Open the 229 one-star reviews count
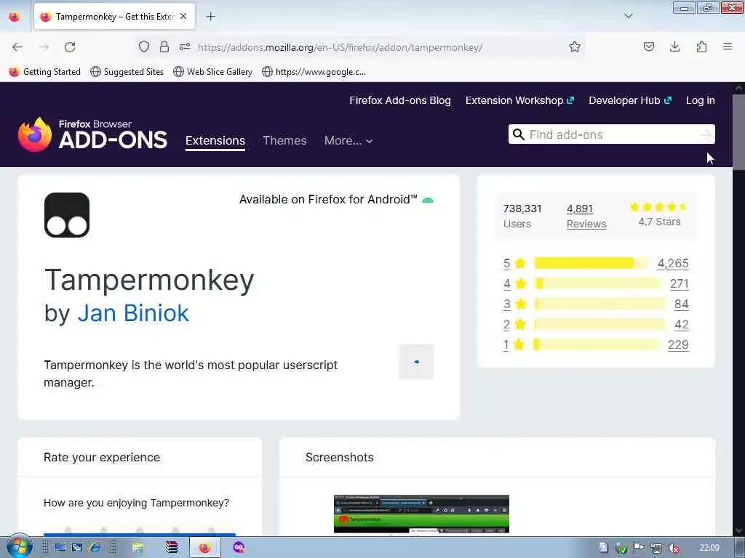 (x=678, y=344)
